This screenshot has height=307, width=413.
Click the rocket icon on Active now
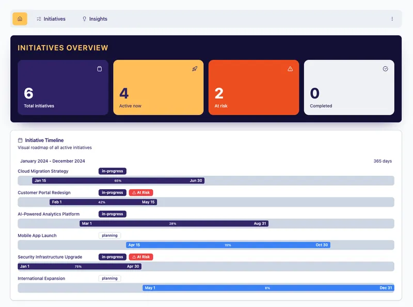point(195,69)
